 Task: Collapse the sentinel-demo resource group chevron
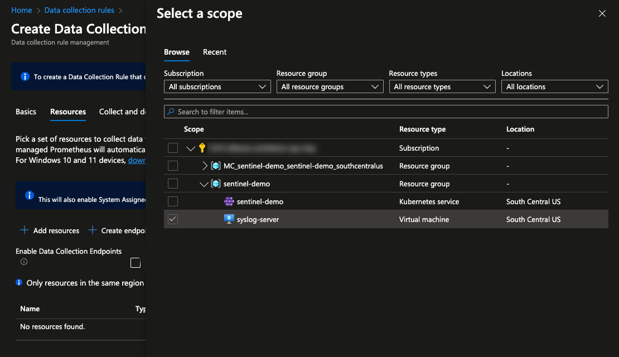pos(204,184)
